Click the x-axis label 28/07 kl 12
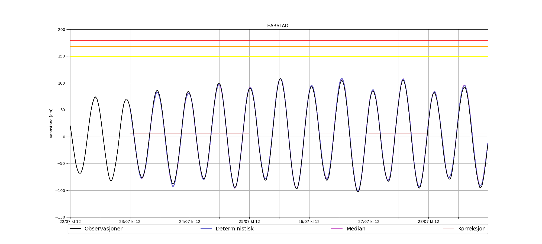 pyautogui.click(x=428, y=222)
